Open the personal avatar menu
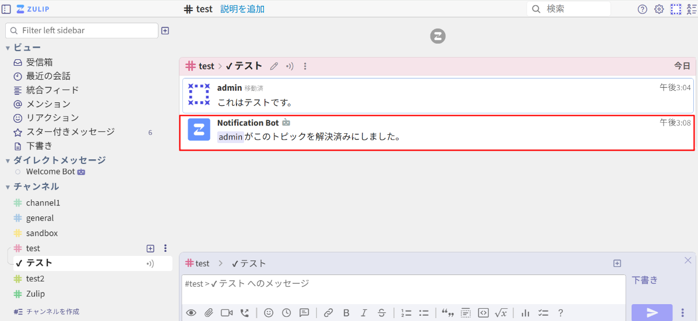 pyautogui.click(x=676, y=9)
